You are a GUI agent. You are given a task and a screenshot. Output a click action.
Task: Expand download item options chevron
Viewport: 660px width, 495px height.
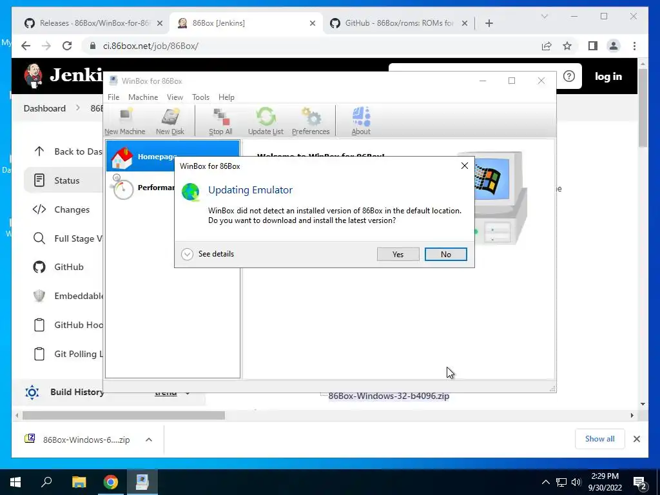[149, 440]
